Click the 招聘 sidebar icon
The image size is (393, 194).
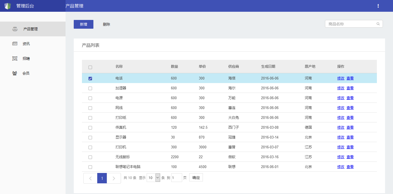coord(15,58)
